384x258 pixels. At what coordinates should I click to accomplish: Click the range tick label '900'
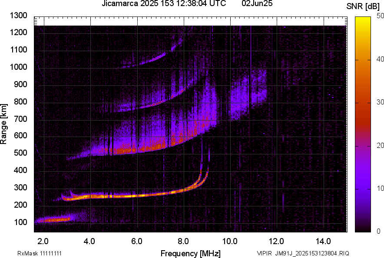(x=20, y=84)
